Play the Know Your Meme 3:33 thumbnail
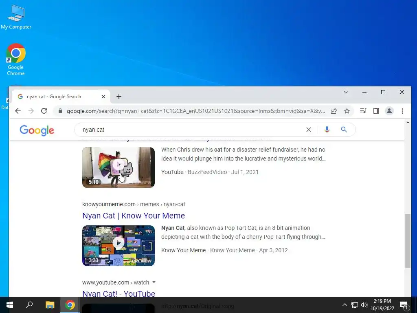The image size is (417, 313). (x=119, y=246)
